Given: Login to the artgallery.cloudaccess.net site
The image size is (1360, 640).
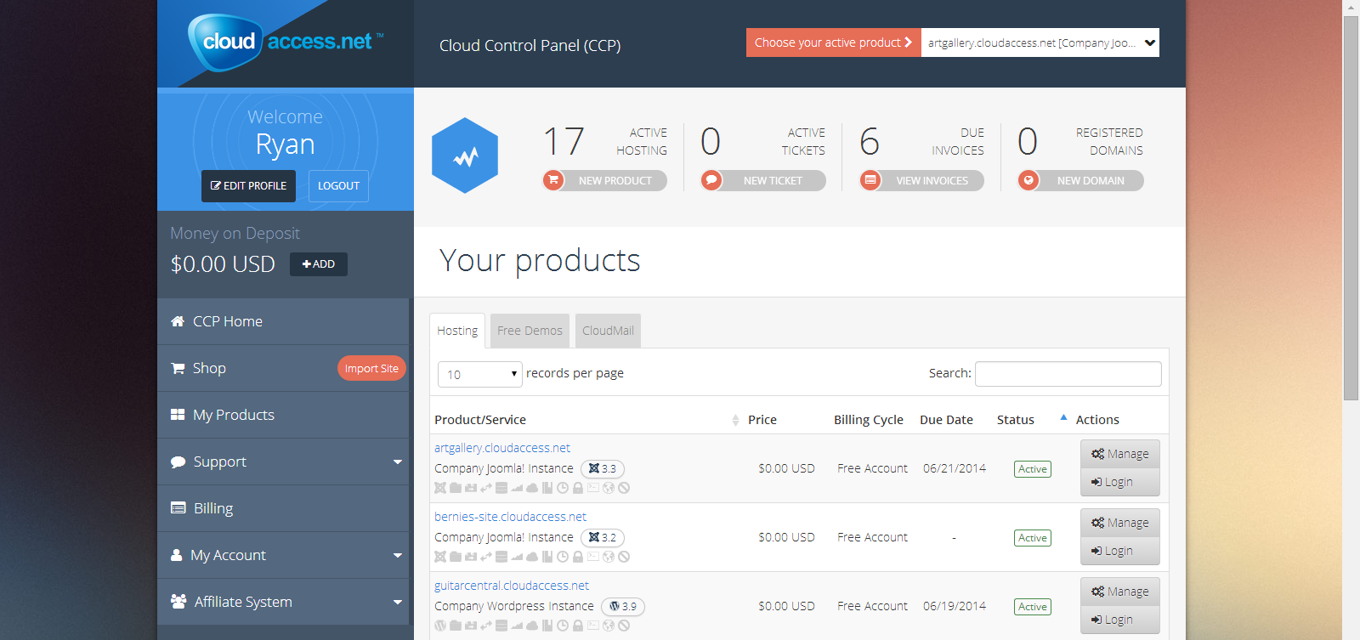Looking at the screenshot, I should pyautogui.click(x=1120, y=482).
